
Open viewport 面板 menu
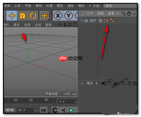click(48, 25)
